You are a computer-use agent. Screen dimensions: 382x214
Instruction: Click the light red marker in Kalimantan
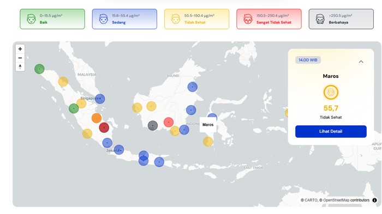coord(169,122)
